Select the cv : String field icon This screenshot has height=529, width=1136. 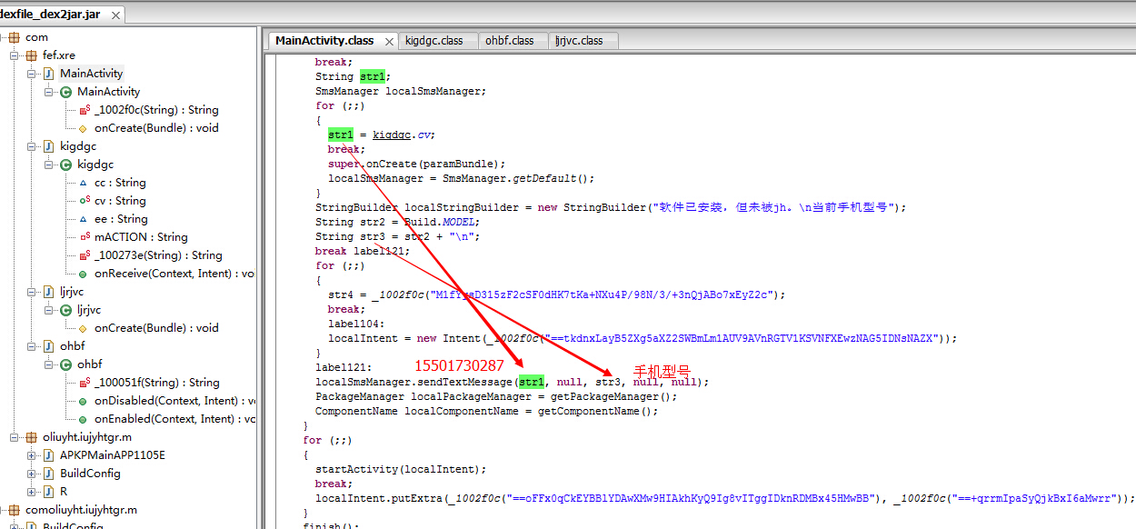coord(84,201)
